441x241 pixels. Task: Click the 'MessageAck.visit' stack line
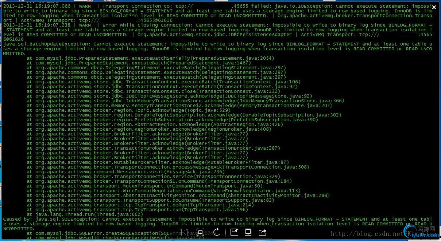tap(125, 172)
